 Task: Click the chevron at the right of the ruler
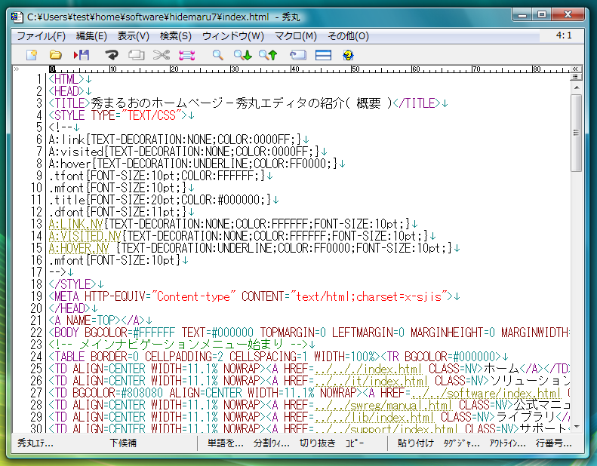(x=575, y=69)
